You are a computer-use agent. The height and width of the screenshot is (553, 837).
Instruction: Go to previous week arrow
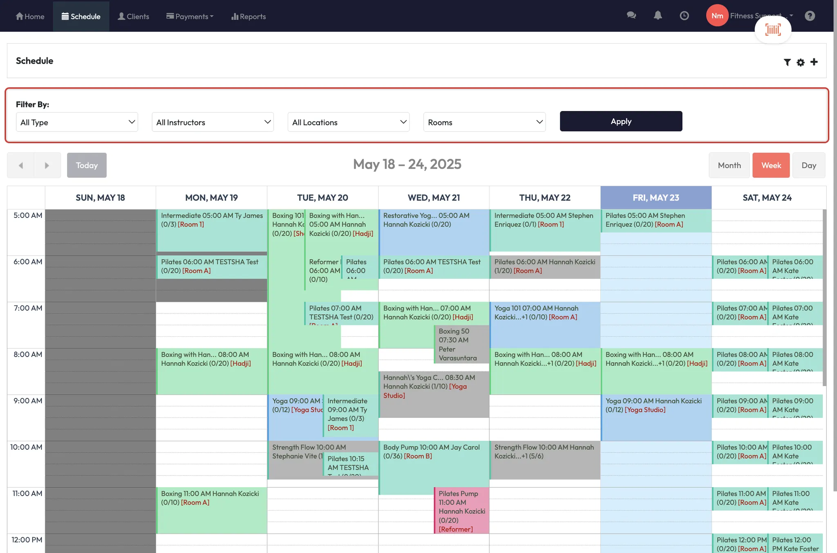click(20, 165)
